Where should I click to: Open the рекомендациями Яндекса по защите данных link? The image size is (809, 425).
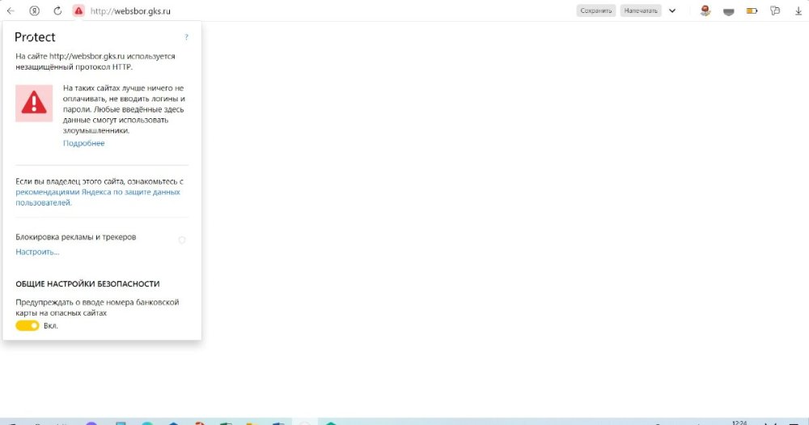pyautogui.click(x=98, y=198)
